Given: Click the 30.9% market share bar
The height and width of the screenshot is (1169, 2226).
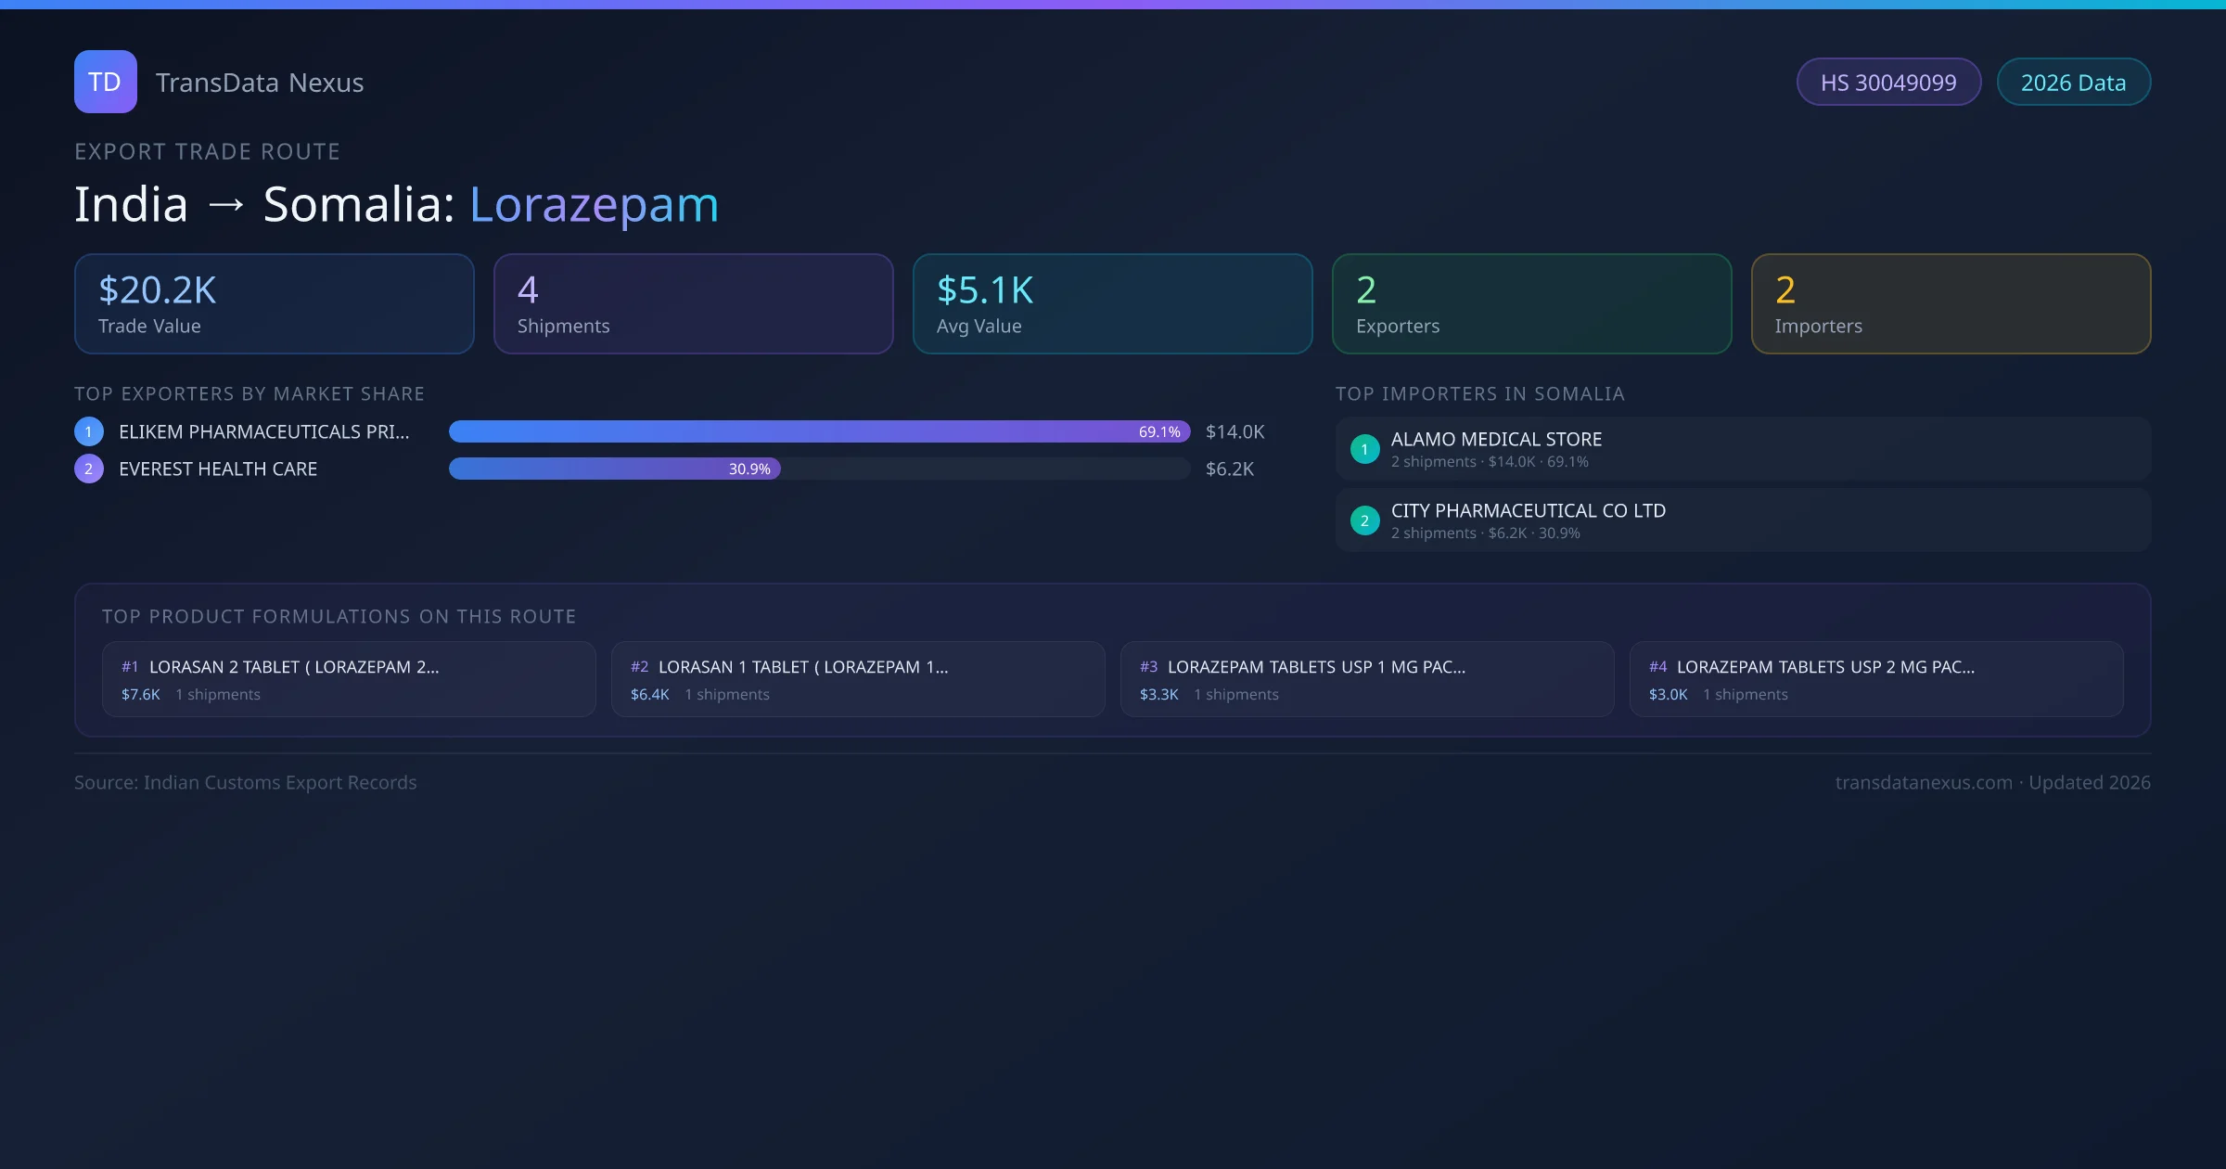Looking at the screenshot, I should point(614,469).
